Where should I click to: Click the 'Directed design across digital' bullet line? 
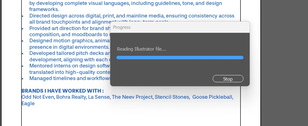(x=92, y=16)
